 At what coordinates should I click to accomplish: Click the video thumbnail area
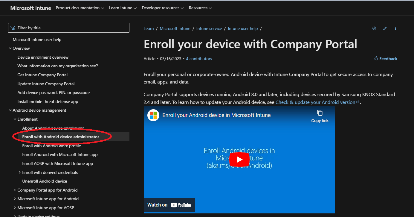click(239, 160)
